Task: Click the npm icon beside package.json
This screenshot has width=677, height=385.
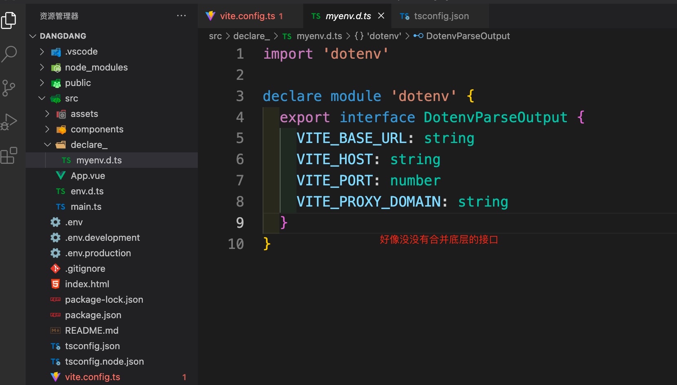Action: pos(55,315)
